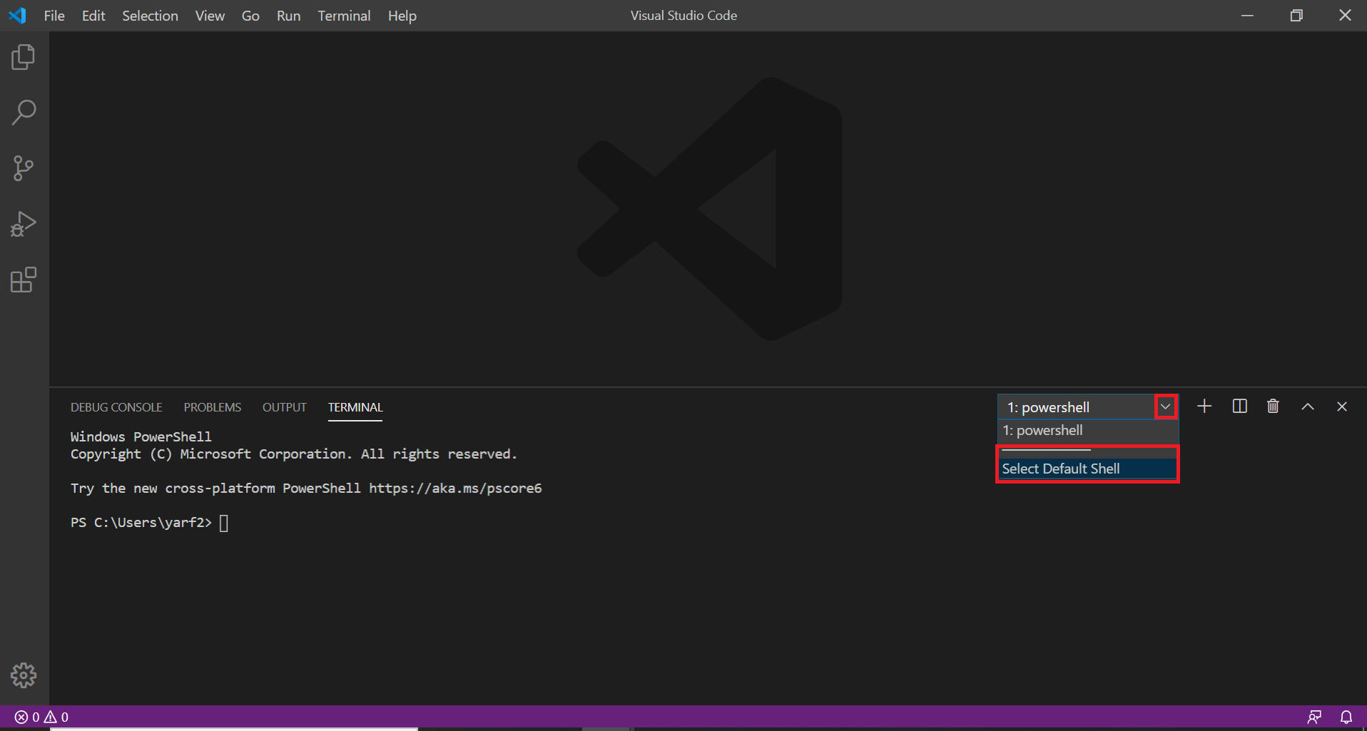1367x731 pixels.
Task: Split the active terminal
Action: [1239, 407]
